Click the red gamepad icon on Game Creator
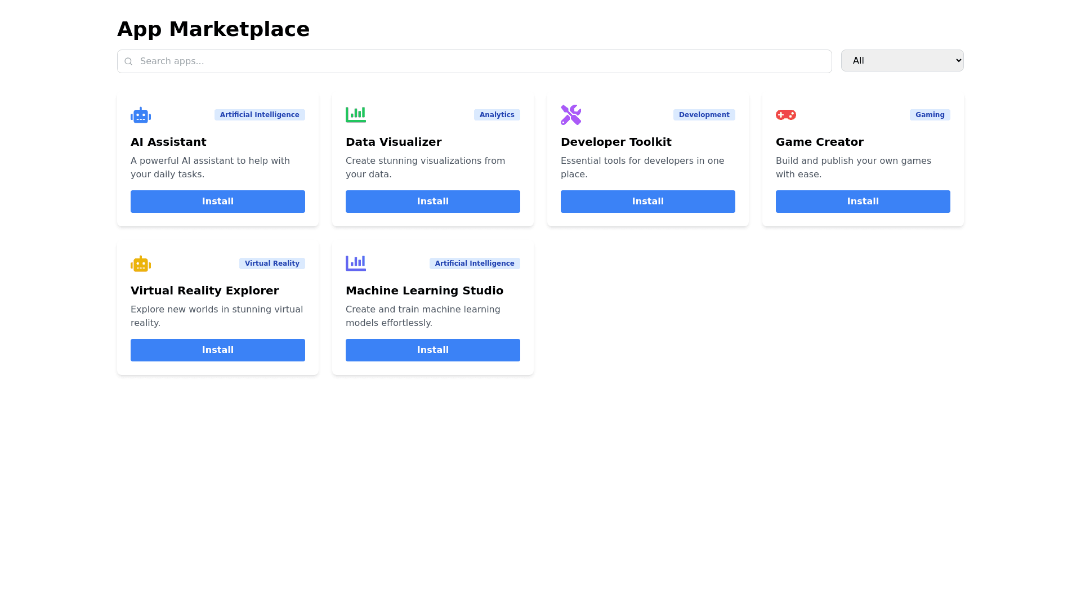The image size is (1081, 608). [x=785, y=115]
